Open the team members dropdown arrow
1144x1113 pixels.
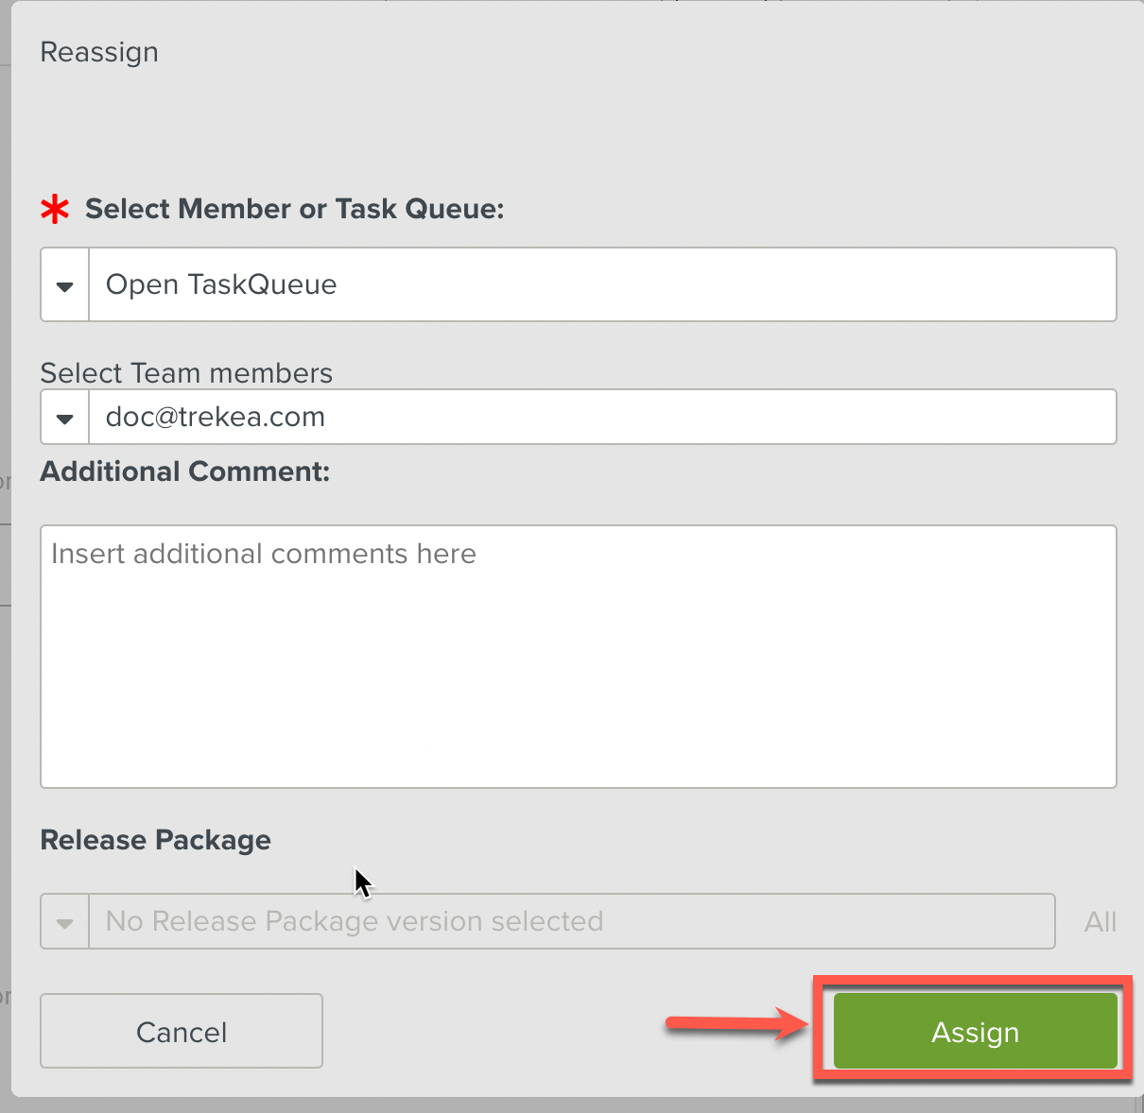click(64, 418)
